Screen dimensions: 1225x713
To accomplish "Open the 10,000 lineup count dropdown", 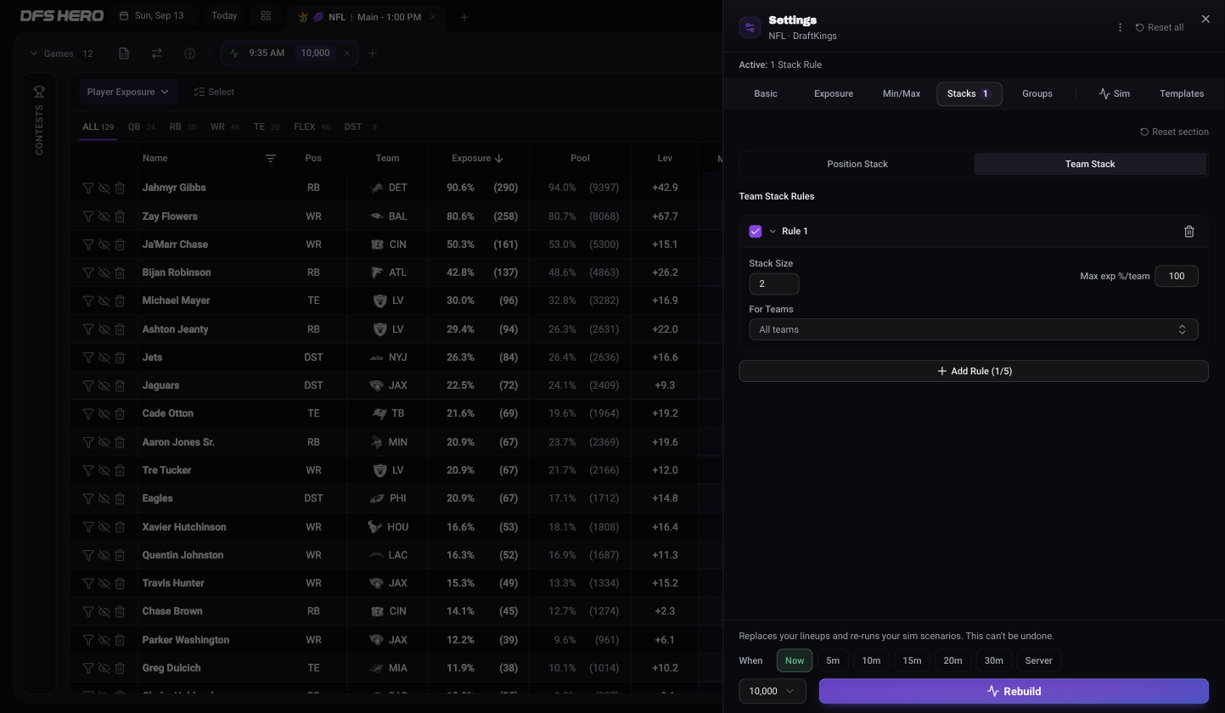I will (x=772, y=691).
